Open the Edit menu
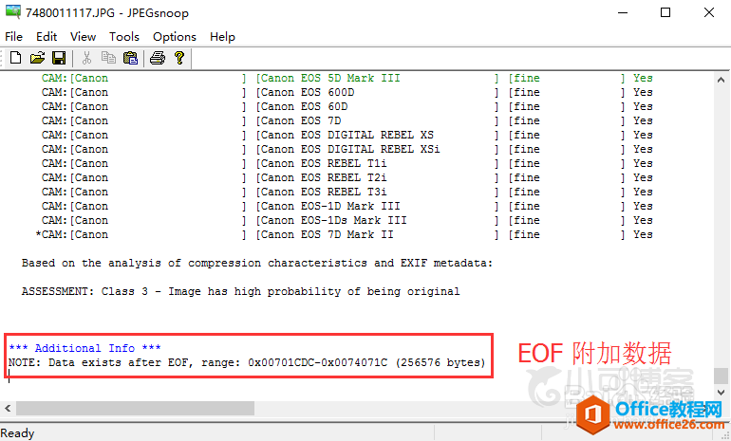 [x=47, y=37]
